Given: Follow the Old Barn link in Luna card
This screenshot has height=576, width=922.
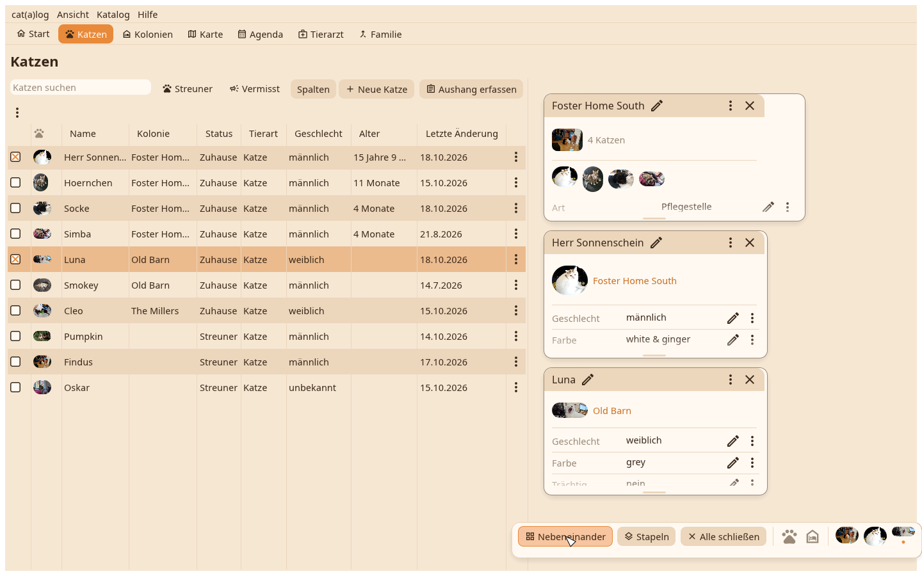Looking at the screenshot, I should (x=612, y=411).
